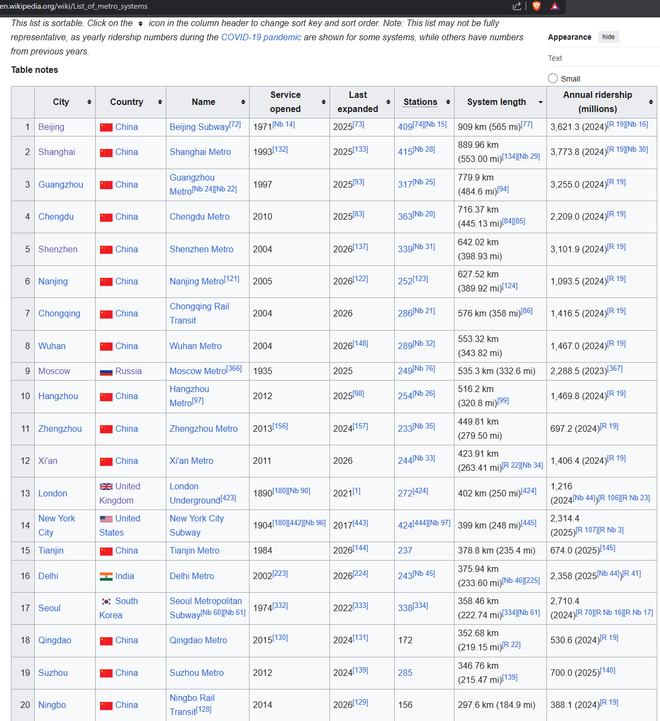
Task: Click the Table notes heading
Action: [x=34, y=70]
